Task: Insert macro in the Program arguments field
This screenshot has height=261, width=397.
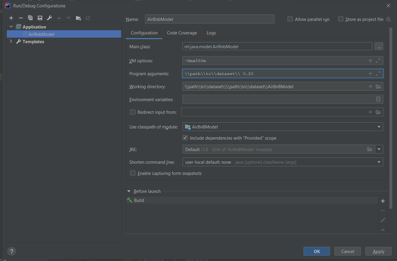Action: click(371, 73)
